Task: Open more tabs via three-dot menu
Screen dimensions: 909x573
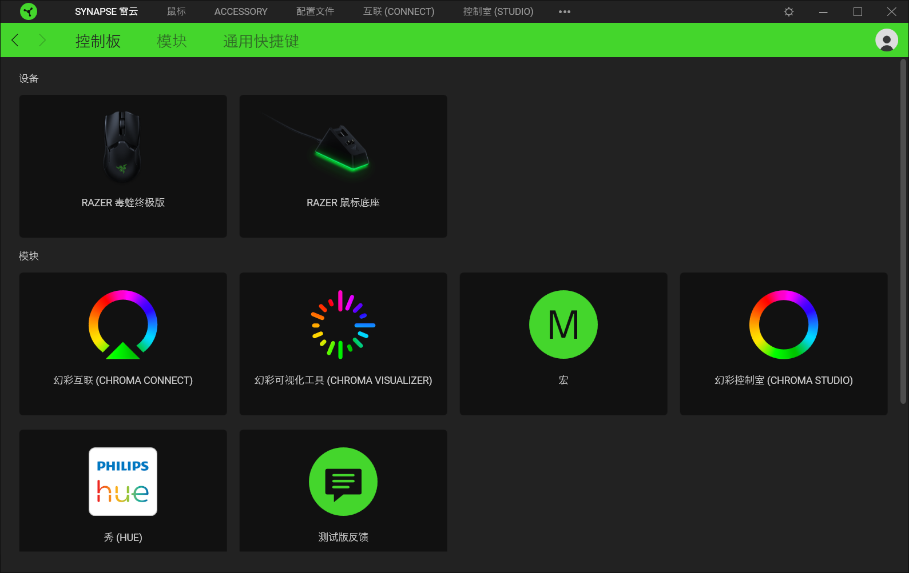Action: tap(565, 11)
